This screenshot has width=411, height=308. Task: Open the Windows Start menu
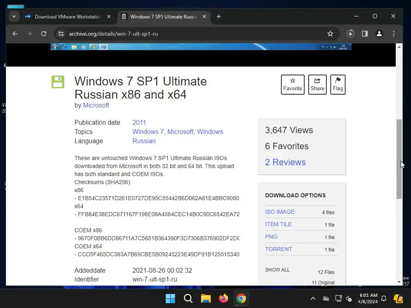[170, 298]
